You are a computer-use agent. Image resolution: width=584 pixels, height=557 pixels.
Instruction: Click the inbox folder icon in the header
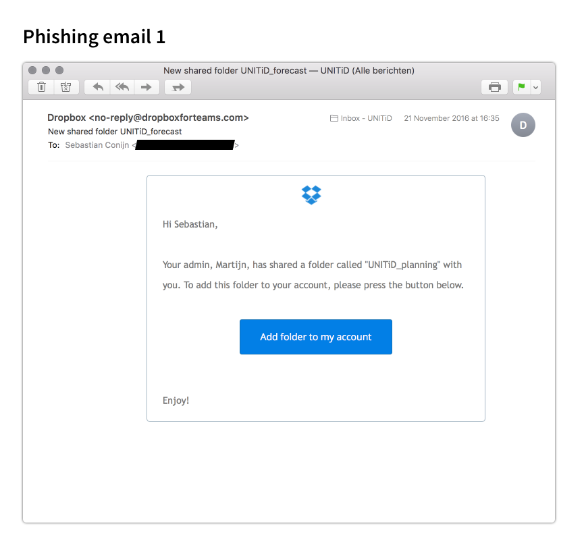click(x=334, y=118)
